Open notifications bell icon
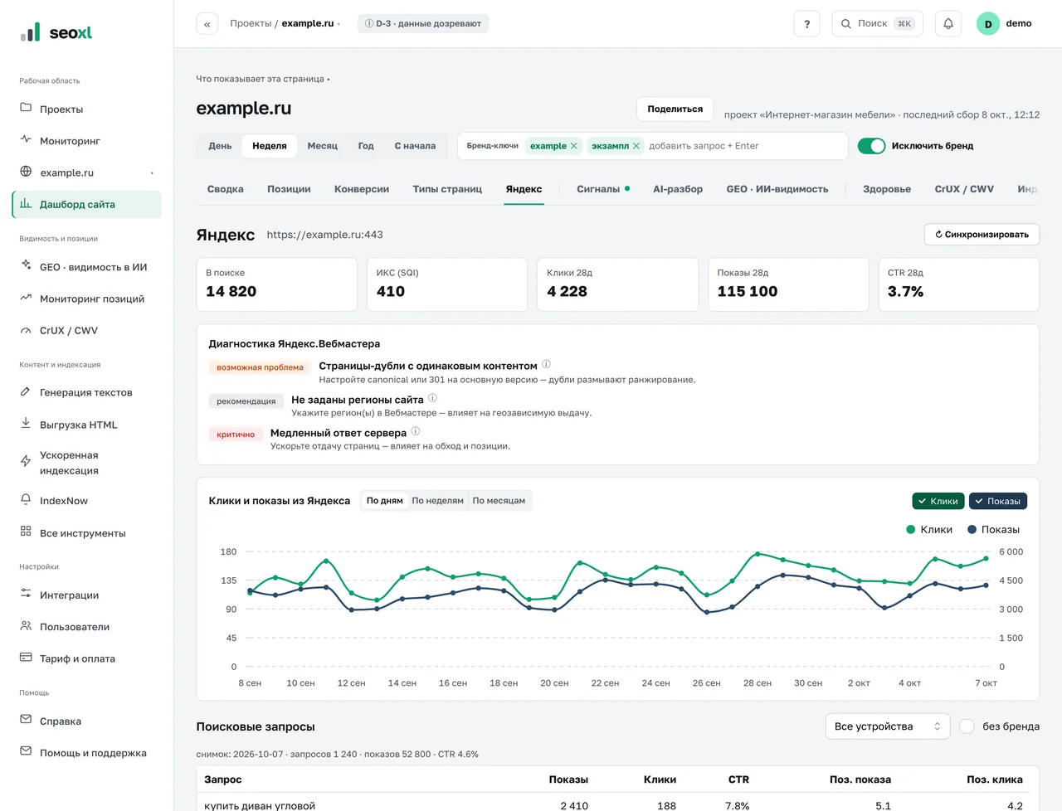 (948, 24)
